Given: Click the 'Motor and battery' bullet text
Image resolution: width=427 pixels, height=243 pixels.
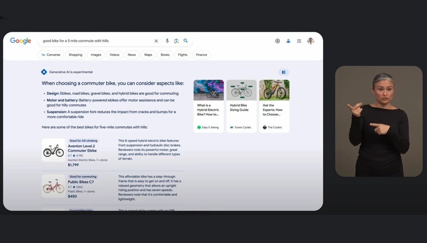Looking at the screenshot, I should (x=110, y=102).
